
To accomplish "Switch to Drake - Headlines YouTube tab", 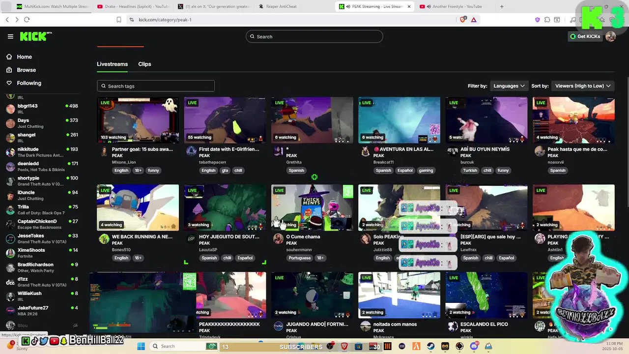I will (133, 6).
